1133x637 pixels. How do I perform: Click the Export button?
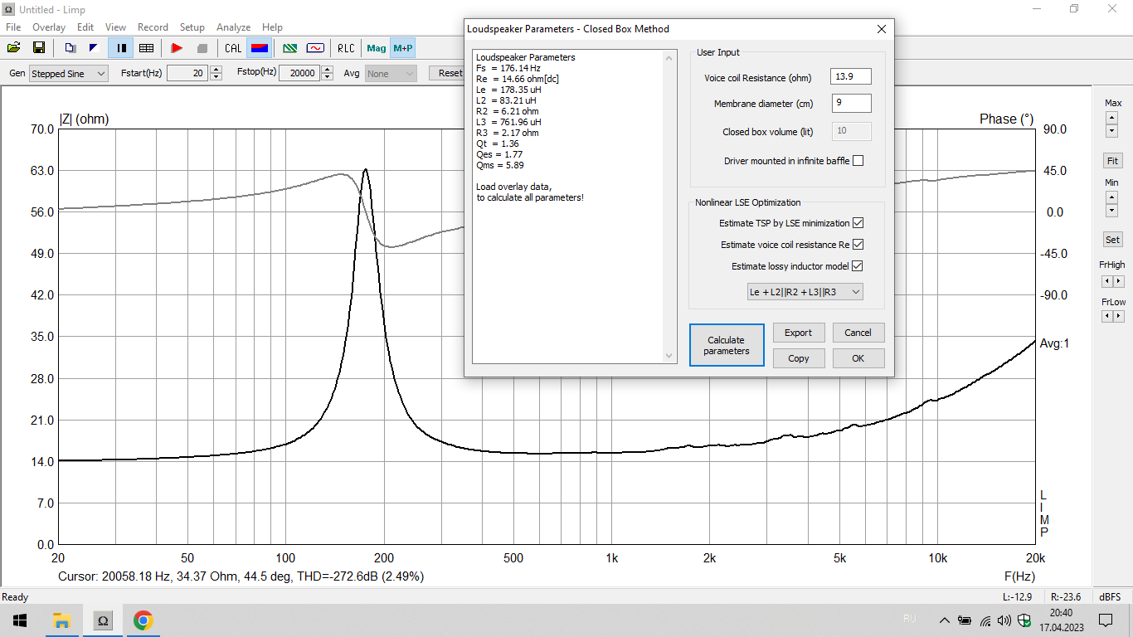pyautogui.click(x=798, y=333)
